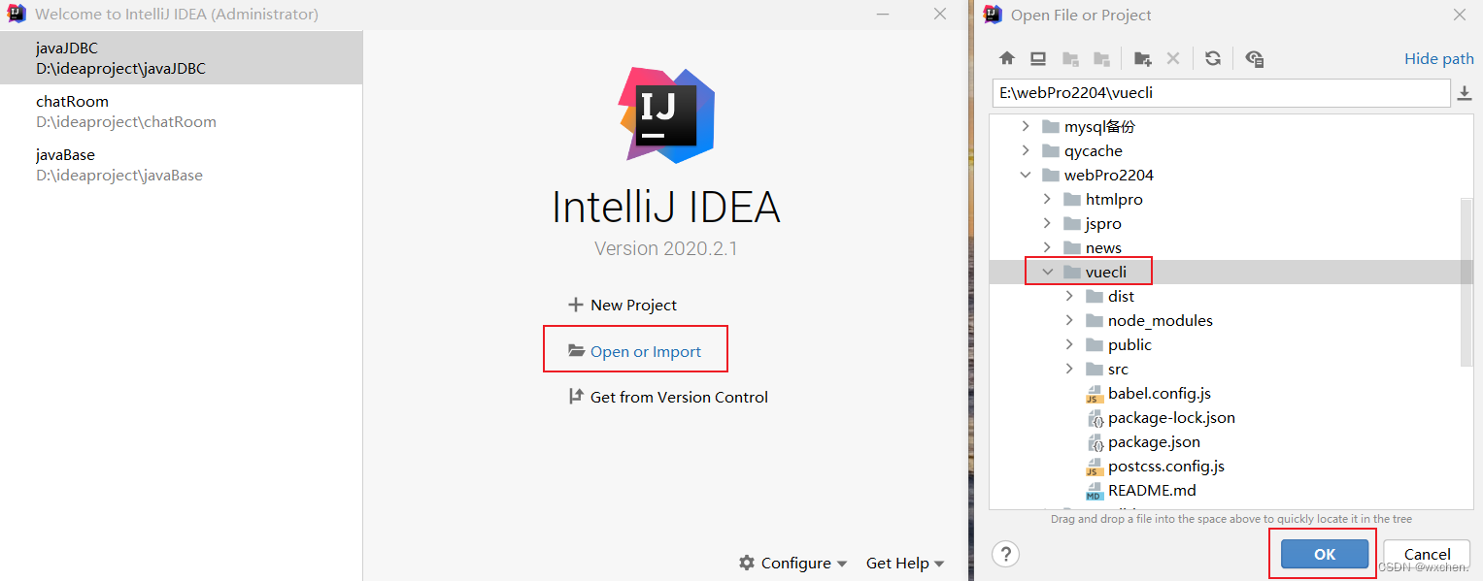Click the Delete toolbar icon
The image size is (1483, 581).
pos(1173,58)
